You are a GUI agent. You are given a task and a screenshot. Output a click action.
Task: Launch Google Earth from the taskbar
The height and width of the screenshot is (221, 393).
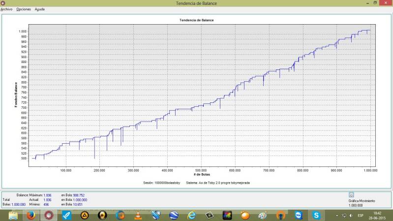coord(174,215)
